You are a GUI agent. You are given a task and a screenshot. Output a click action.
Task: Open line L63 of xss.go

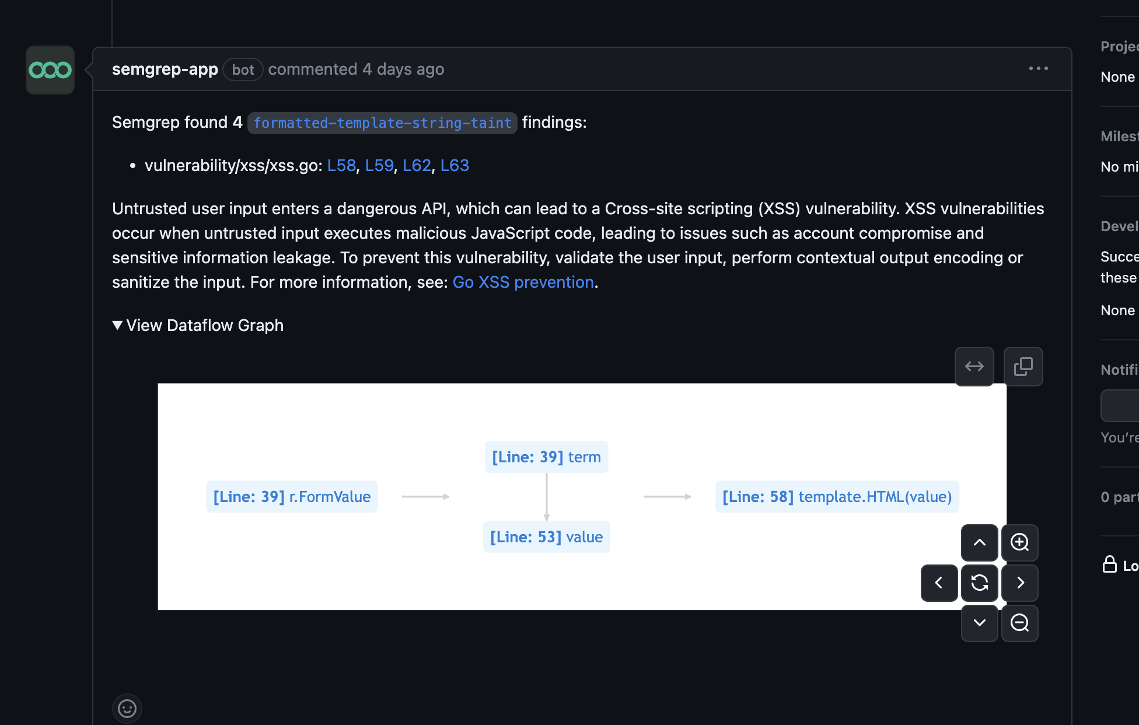[454, 165]
